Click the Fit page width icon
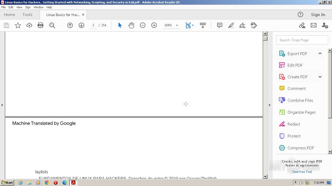The height and width of the screenshot is (186, 332). [x=188, y=25]
